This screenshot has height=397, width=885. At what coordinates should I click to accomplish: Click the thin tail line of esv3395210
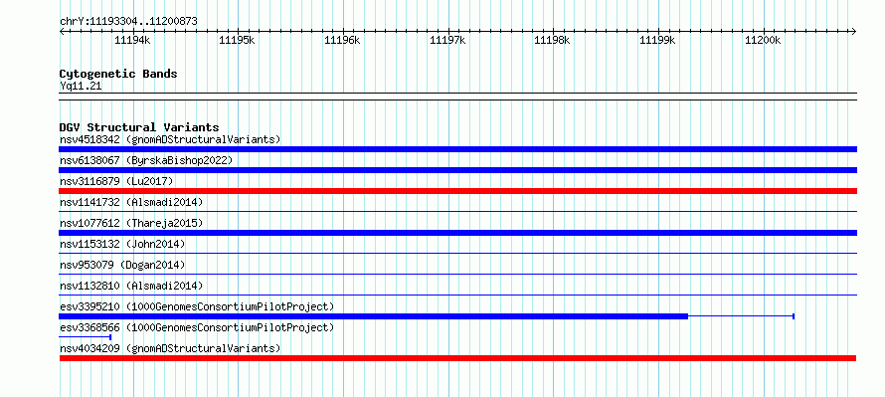741,316
